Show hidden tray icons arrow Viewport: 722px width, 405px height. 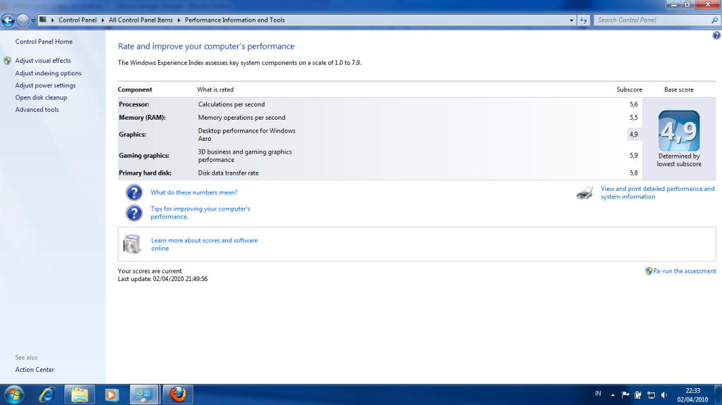pyautogui.click(x=613, y=395)
